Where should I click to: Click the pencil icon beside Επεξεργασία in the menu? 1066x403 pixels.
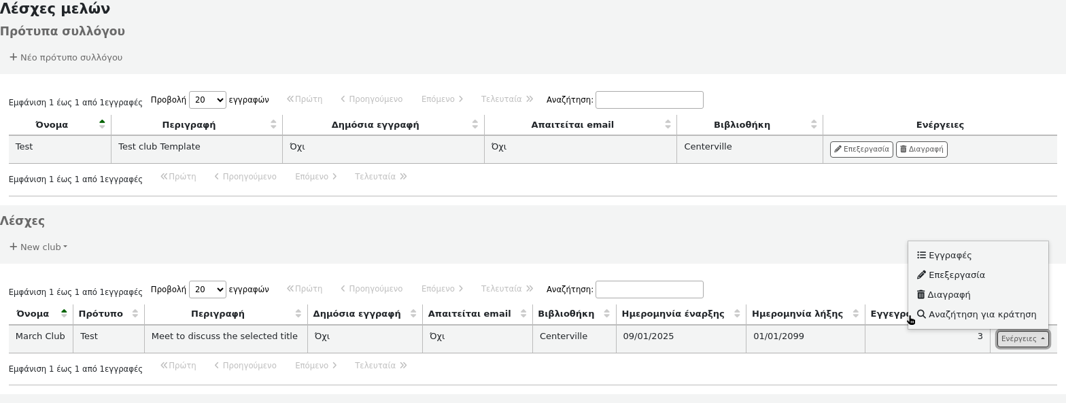tap(921, 275)
